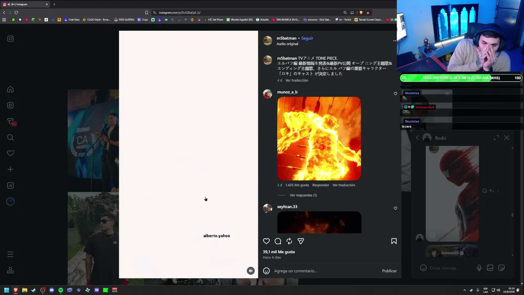Open the 'FEED ALERTAS' bookmark
The width and height of the screenshot is (524, 295).
tap(124, 20)
